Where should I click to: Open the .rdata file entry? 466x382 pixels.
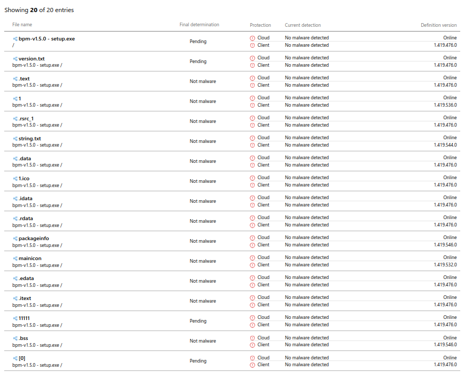tap(25, 219)
